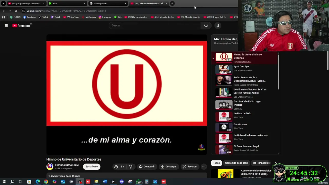This screenshot has width=329, height=185.
Task: Play 'Contéstame' playlist item
Action: pyautogui.click(x=244, y=127)
